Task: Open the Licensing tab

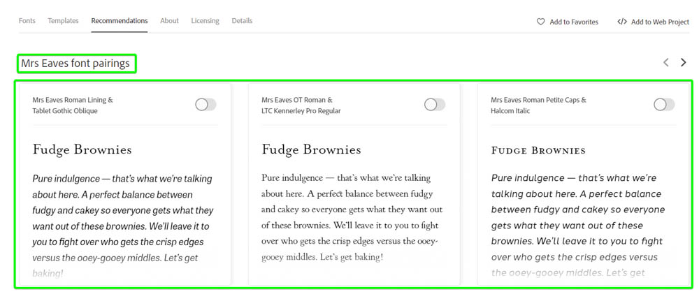Action: click(x=205, y=21)
